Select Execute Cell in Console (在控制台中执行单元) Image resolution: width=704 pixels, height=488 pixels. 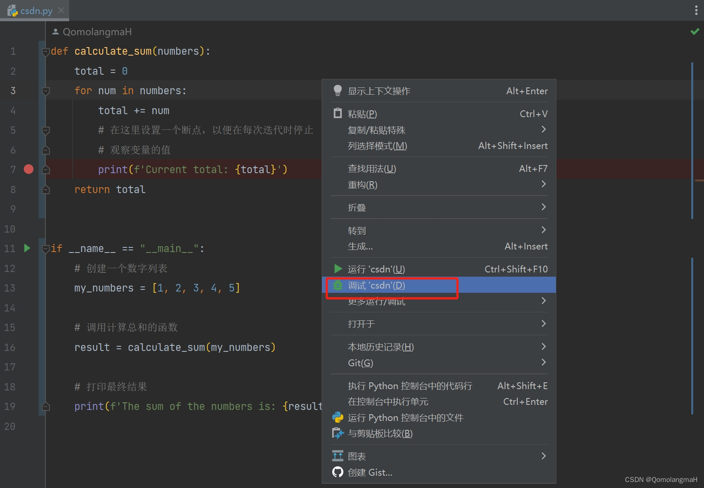coord(439,402)
